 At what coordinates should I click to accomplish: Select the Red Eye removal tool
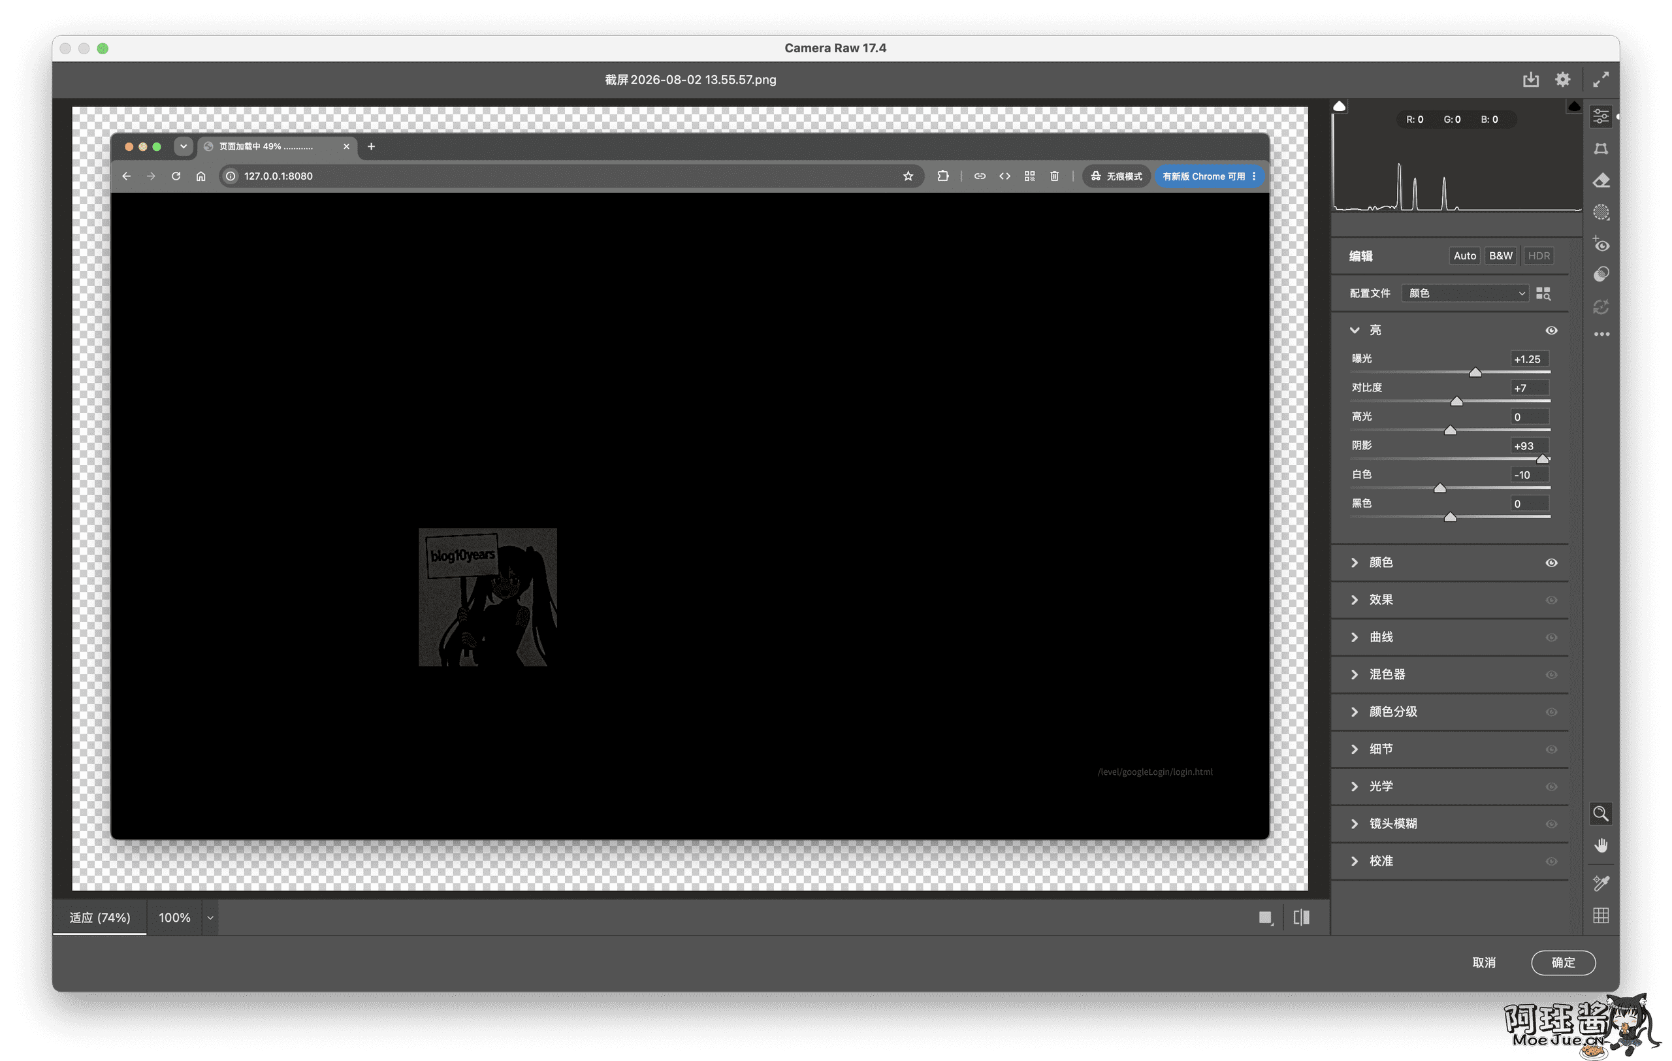pyautogui.click(x=1600, y=244)
